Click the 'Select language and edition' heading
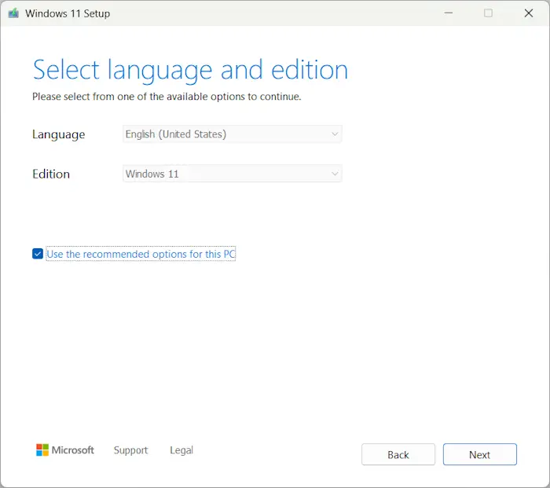This screenshot has height=488, width=550. 190,71
